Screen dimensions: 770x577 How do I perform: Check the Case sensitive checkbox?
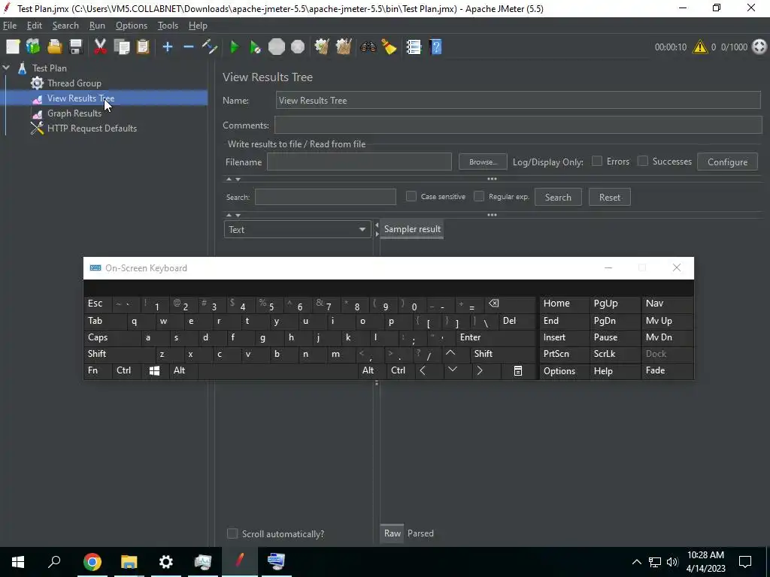[411, 196]
